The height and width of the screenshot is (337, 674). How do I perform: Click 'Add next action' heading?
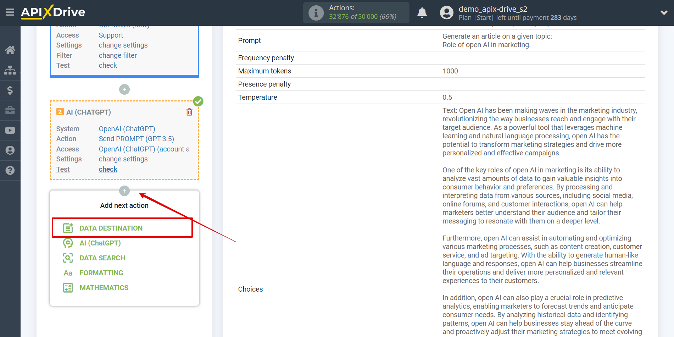(x=124, y=205)
